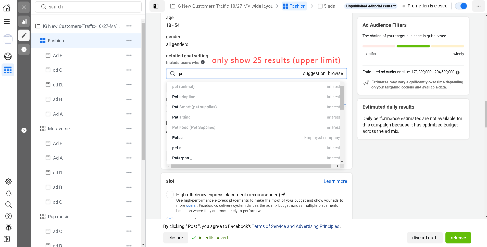
Task: Switch to the Fashion breadcrumb tab
Action: pos(294,6)
